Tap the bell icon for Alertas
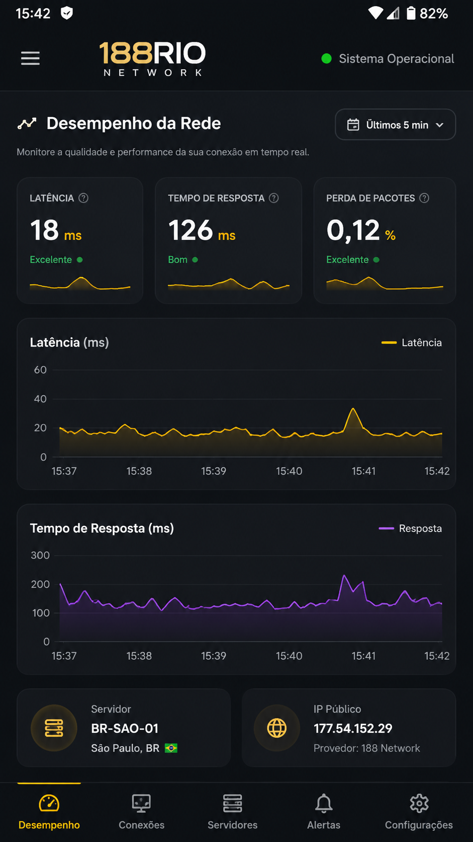This screenshot has width=473, height=842. click(324, 803)
